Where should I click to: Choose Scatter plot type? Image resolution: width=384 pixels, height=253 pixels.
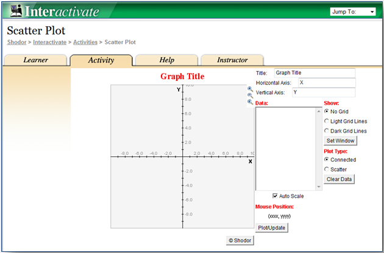pos(327,169)
